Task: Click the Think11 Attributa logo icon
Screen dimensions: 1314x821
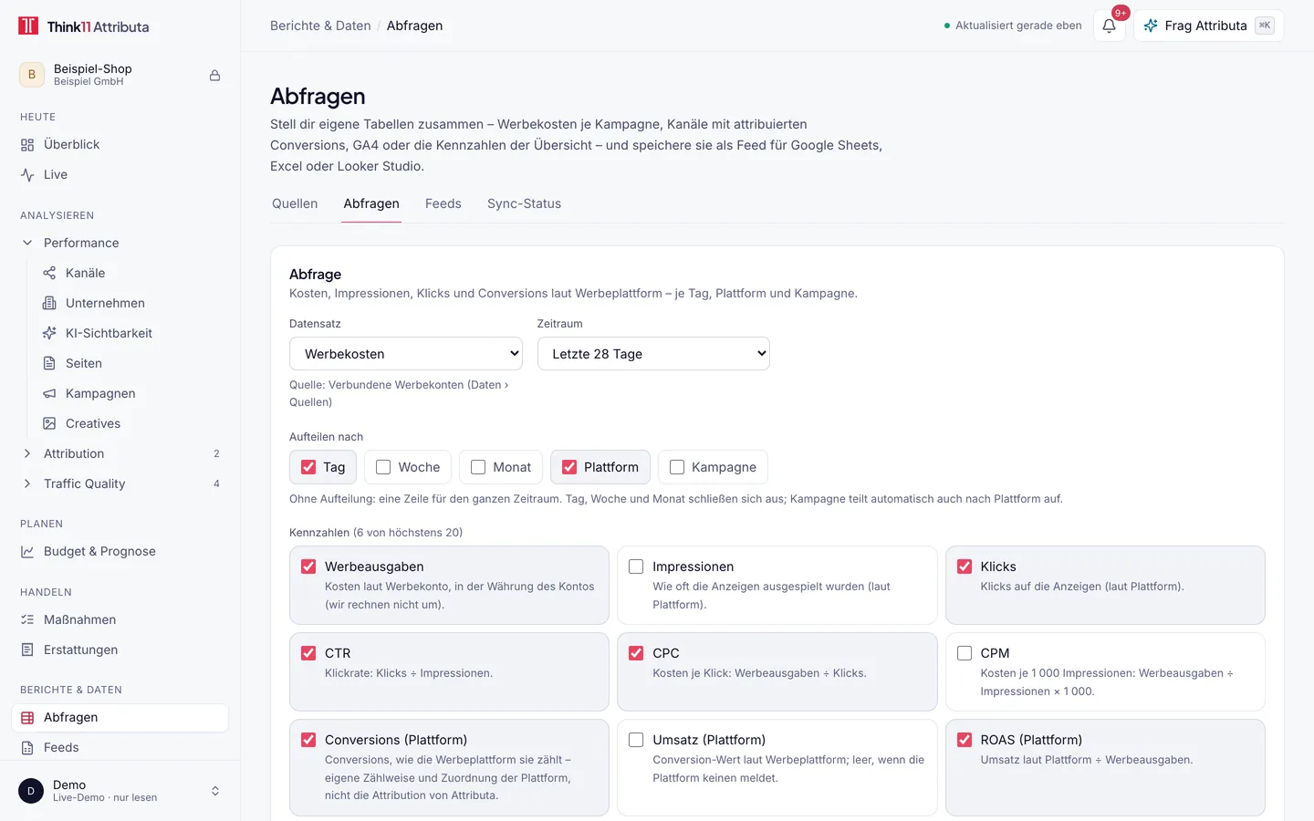Action: [x=29, y=26]
